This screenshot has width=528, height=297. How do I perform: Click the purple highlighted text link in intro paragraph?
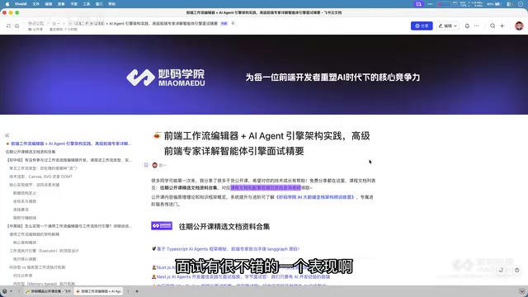[266, 187]
